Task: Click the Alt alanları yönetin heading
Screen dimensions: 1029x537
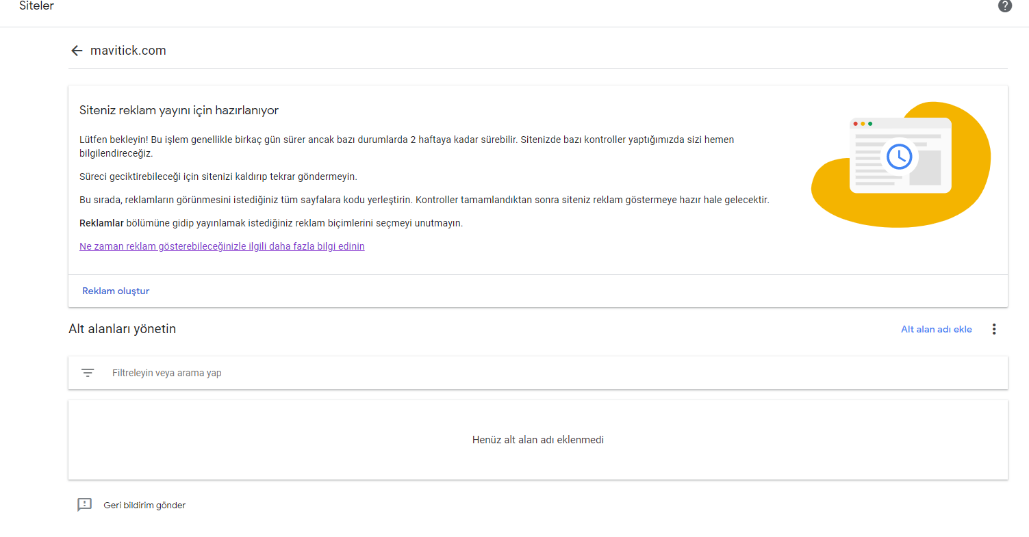Action: [x=122, y=329]
